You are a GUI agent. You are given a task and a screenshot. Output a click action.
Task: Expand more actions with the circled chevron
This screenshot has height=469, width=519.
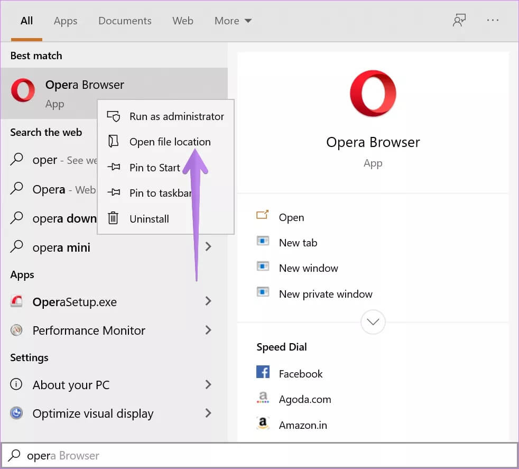coord(373,322)
